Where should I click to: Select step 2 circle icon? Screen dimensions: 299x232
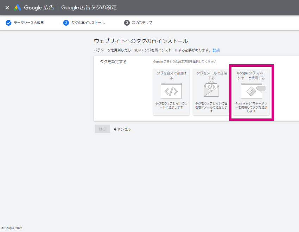66,23
